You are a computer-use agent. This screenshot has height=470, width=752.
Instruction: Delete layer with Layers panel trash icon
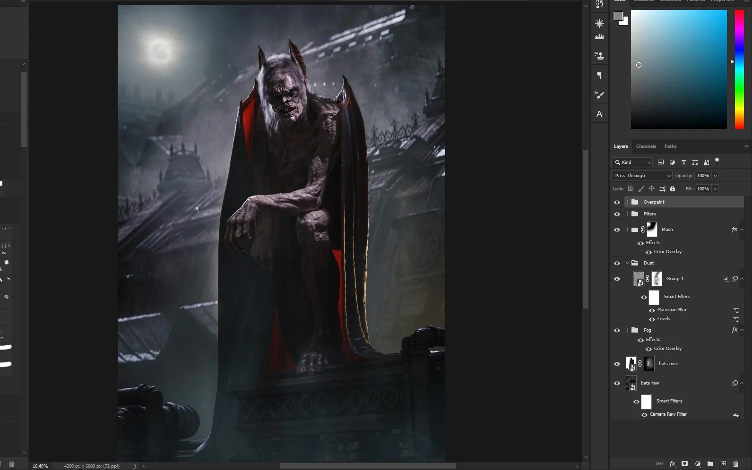pyautogui.click(x=735, y=464)
